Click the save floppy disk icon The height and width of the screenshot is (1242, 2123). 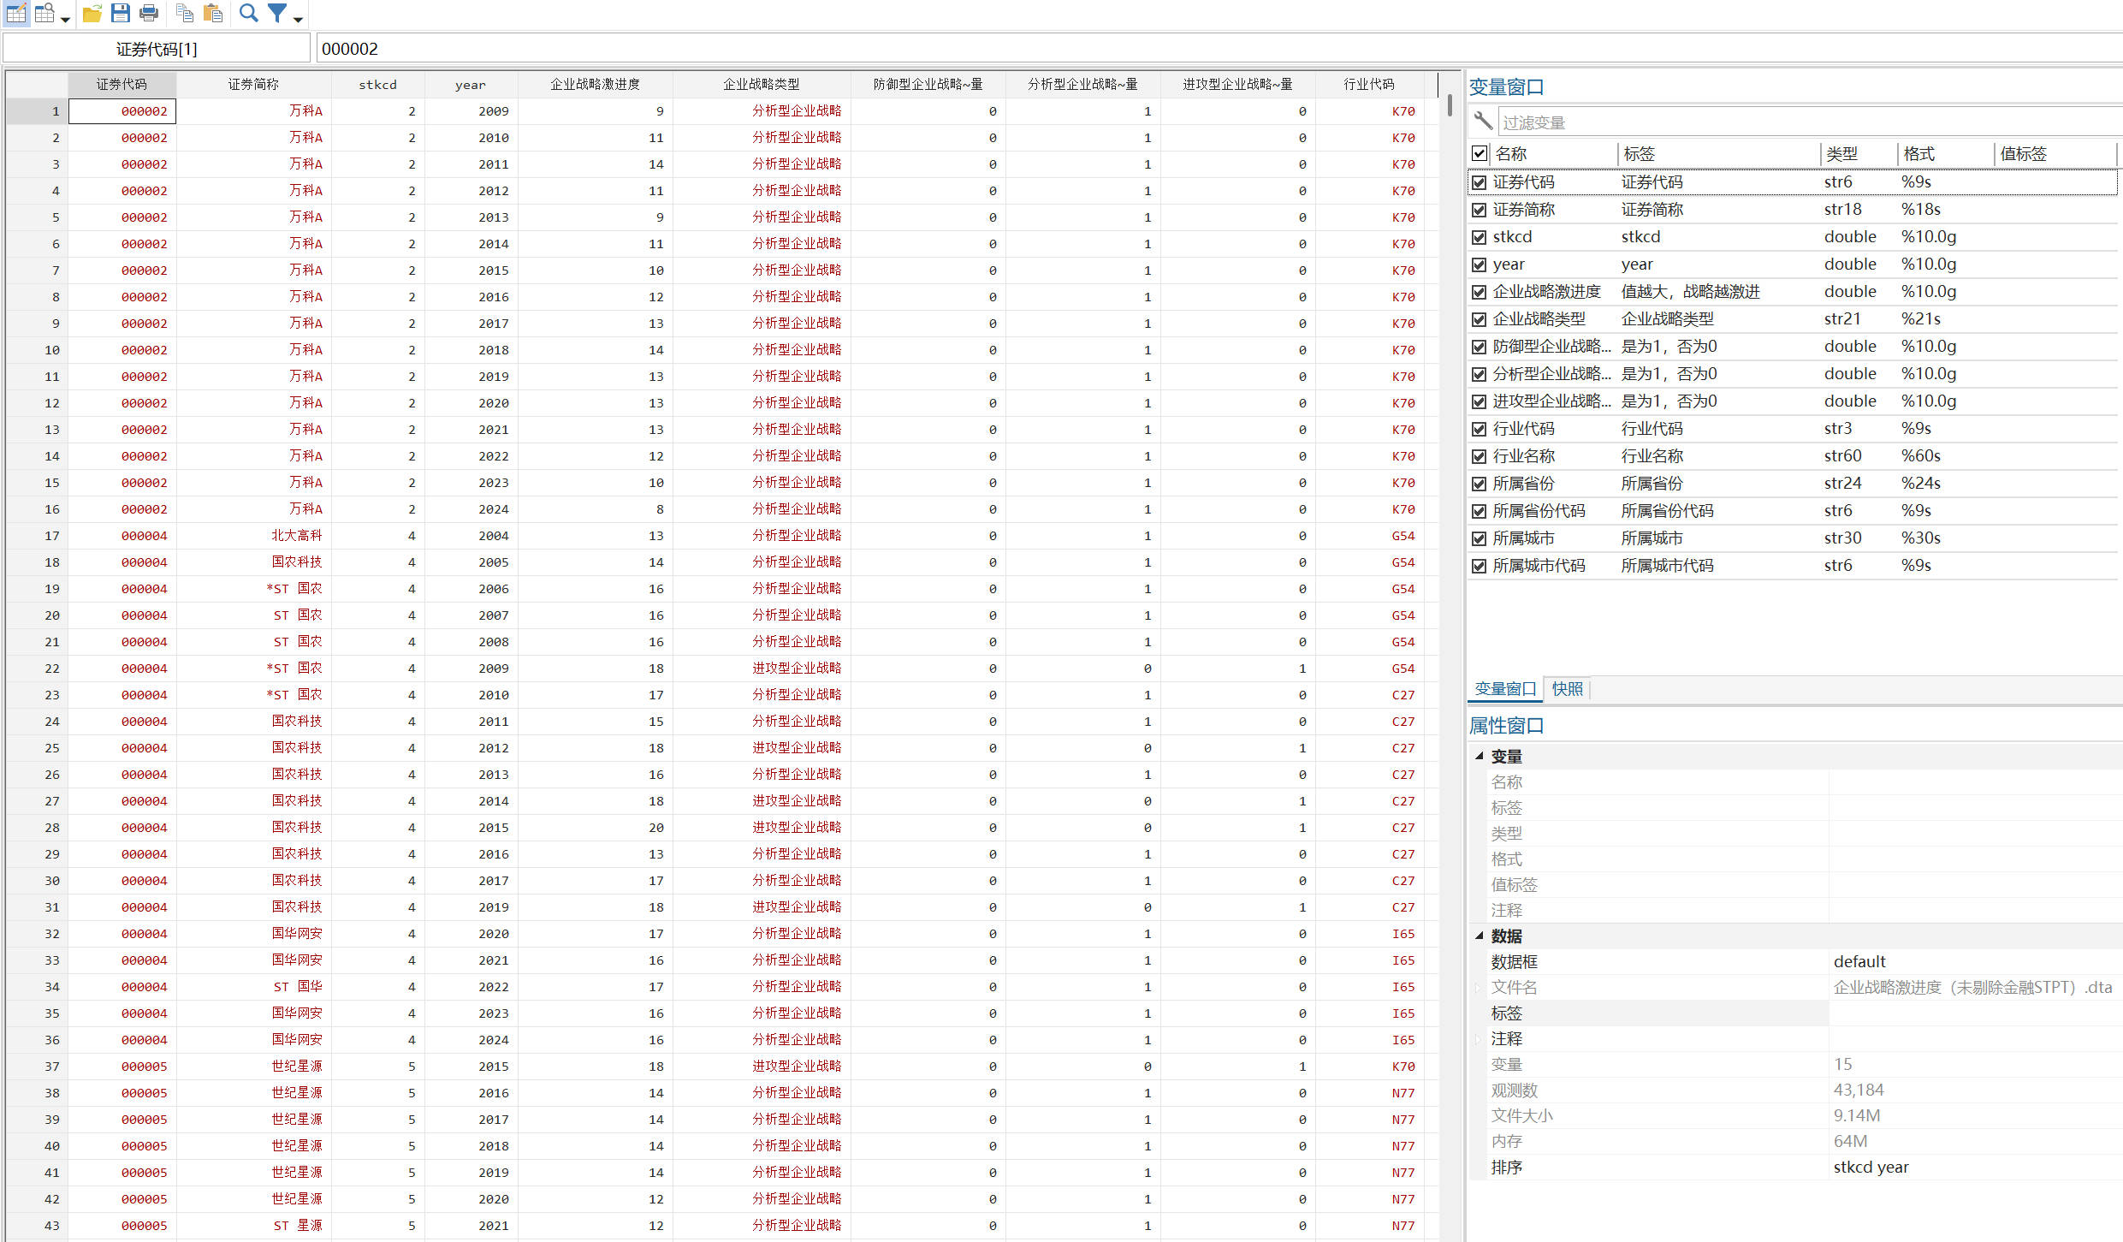pos(121,13)
